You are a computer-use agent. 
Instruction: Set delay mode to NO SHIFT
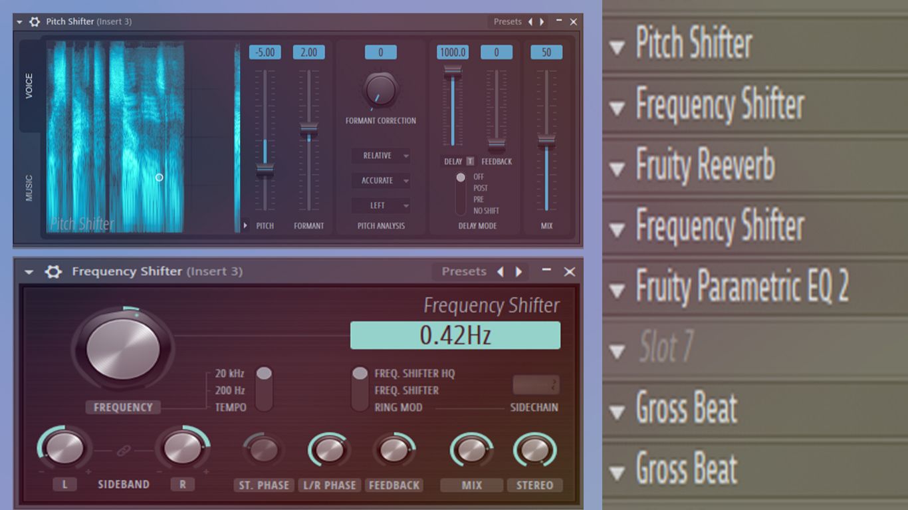tap(486, 211)
